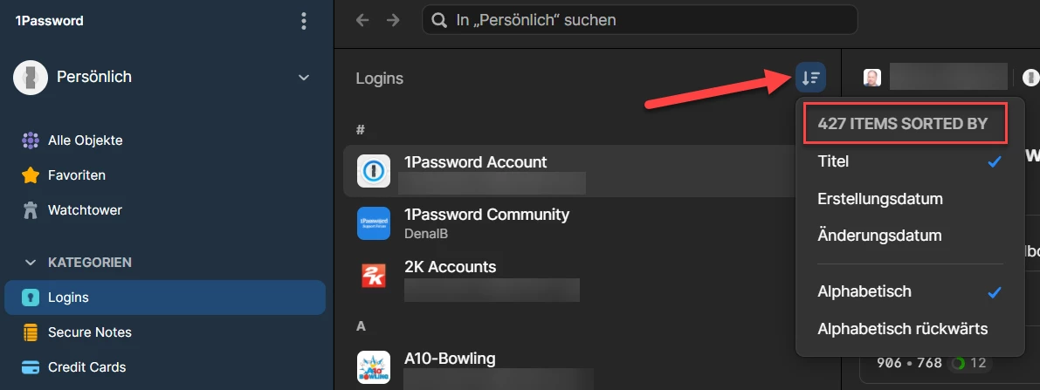Screen dimensions: 1040x390
Task: Click the Watchtower tower icon
Action: (31, 210)
